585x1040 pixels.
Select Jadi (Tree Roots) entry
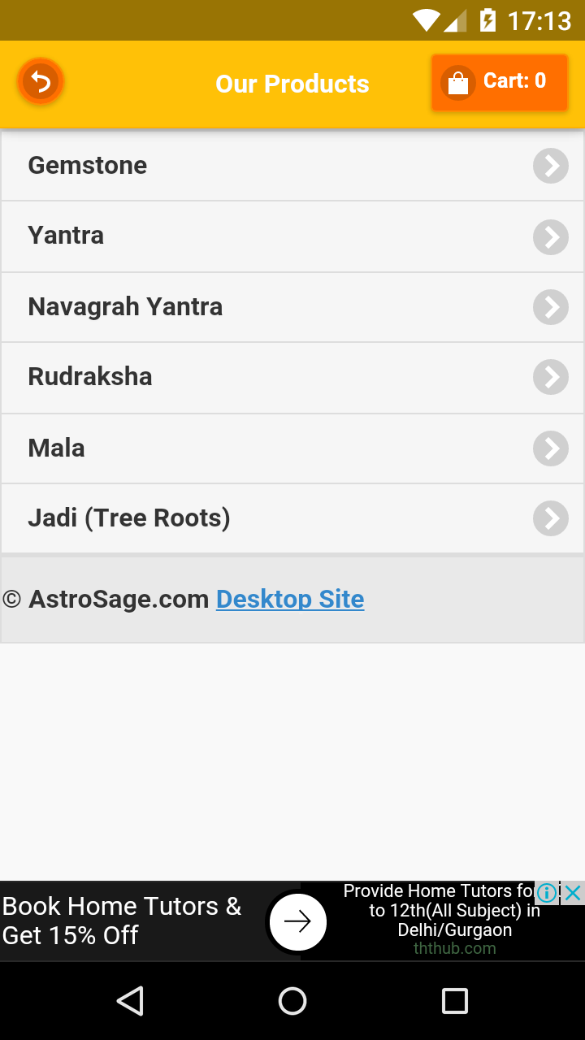point(129,518)
